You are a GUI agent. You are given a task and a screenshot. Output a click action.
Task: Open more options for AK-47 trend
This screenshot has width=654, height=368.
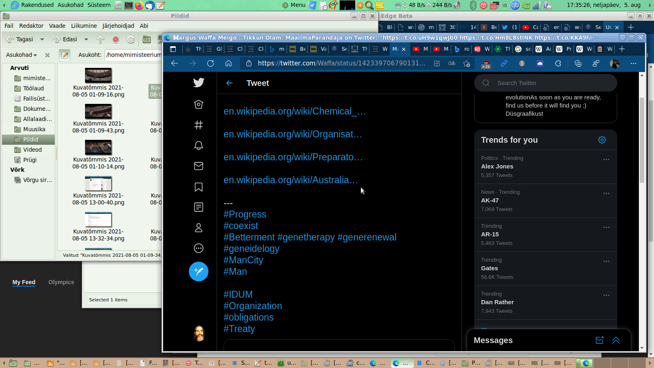[606, 193]
